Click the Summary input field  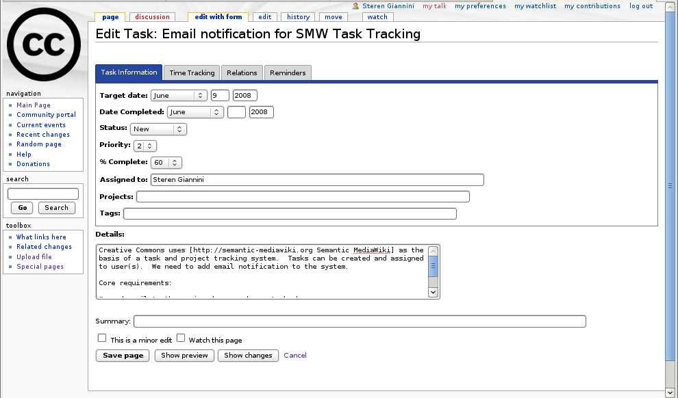pyautogui.click(x=360, y=321)
